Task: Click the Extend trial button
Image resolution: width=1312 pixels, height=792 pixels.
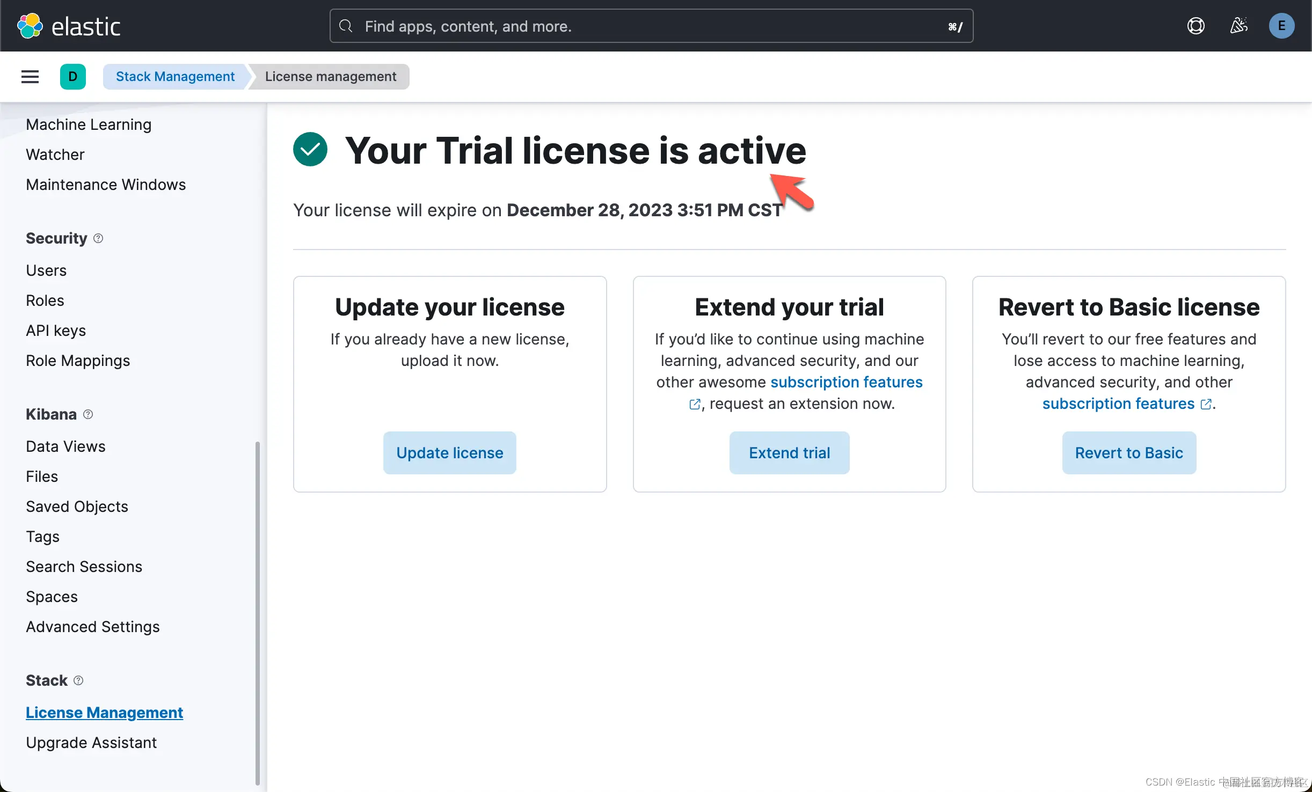Action: 789,453
